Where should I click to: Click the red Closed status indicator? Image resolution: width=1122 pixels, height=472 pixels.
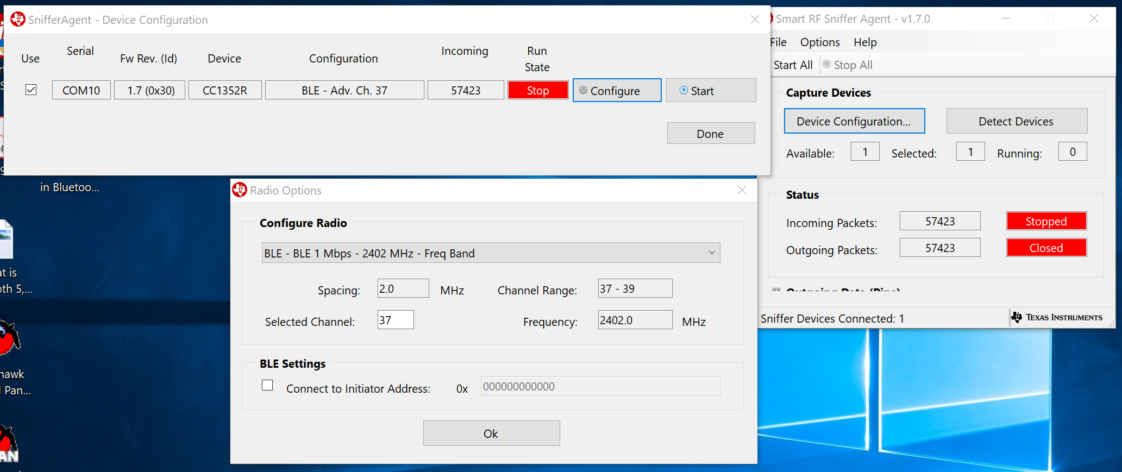(1046, 248)
